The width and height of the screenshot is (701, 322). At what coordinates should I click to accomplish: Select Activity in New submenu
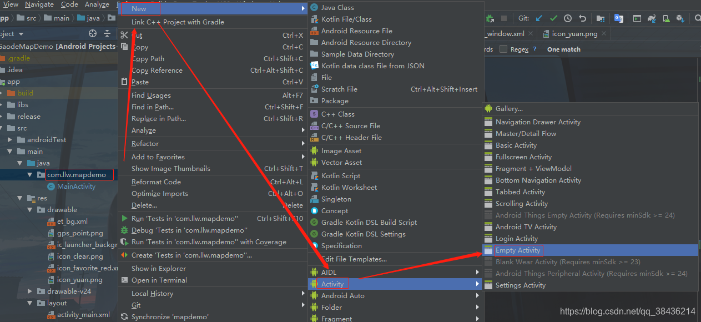(x=395, y=284)
